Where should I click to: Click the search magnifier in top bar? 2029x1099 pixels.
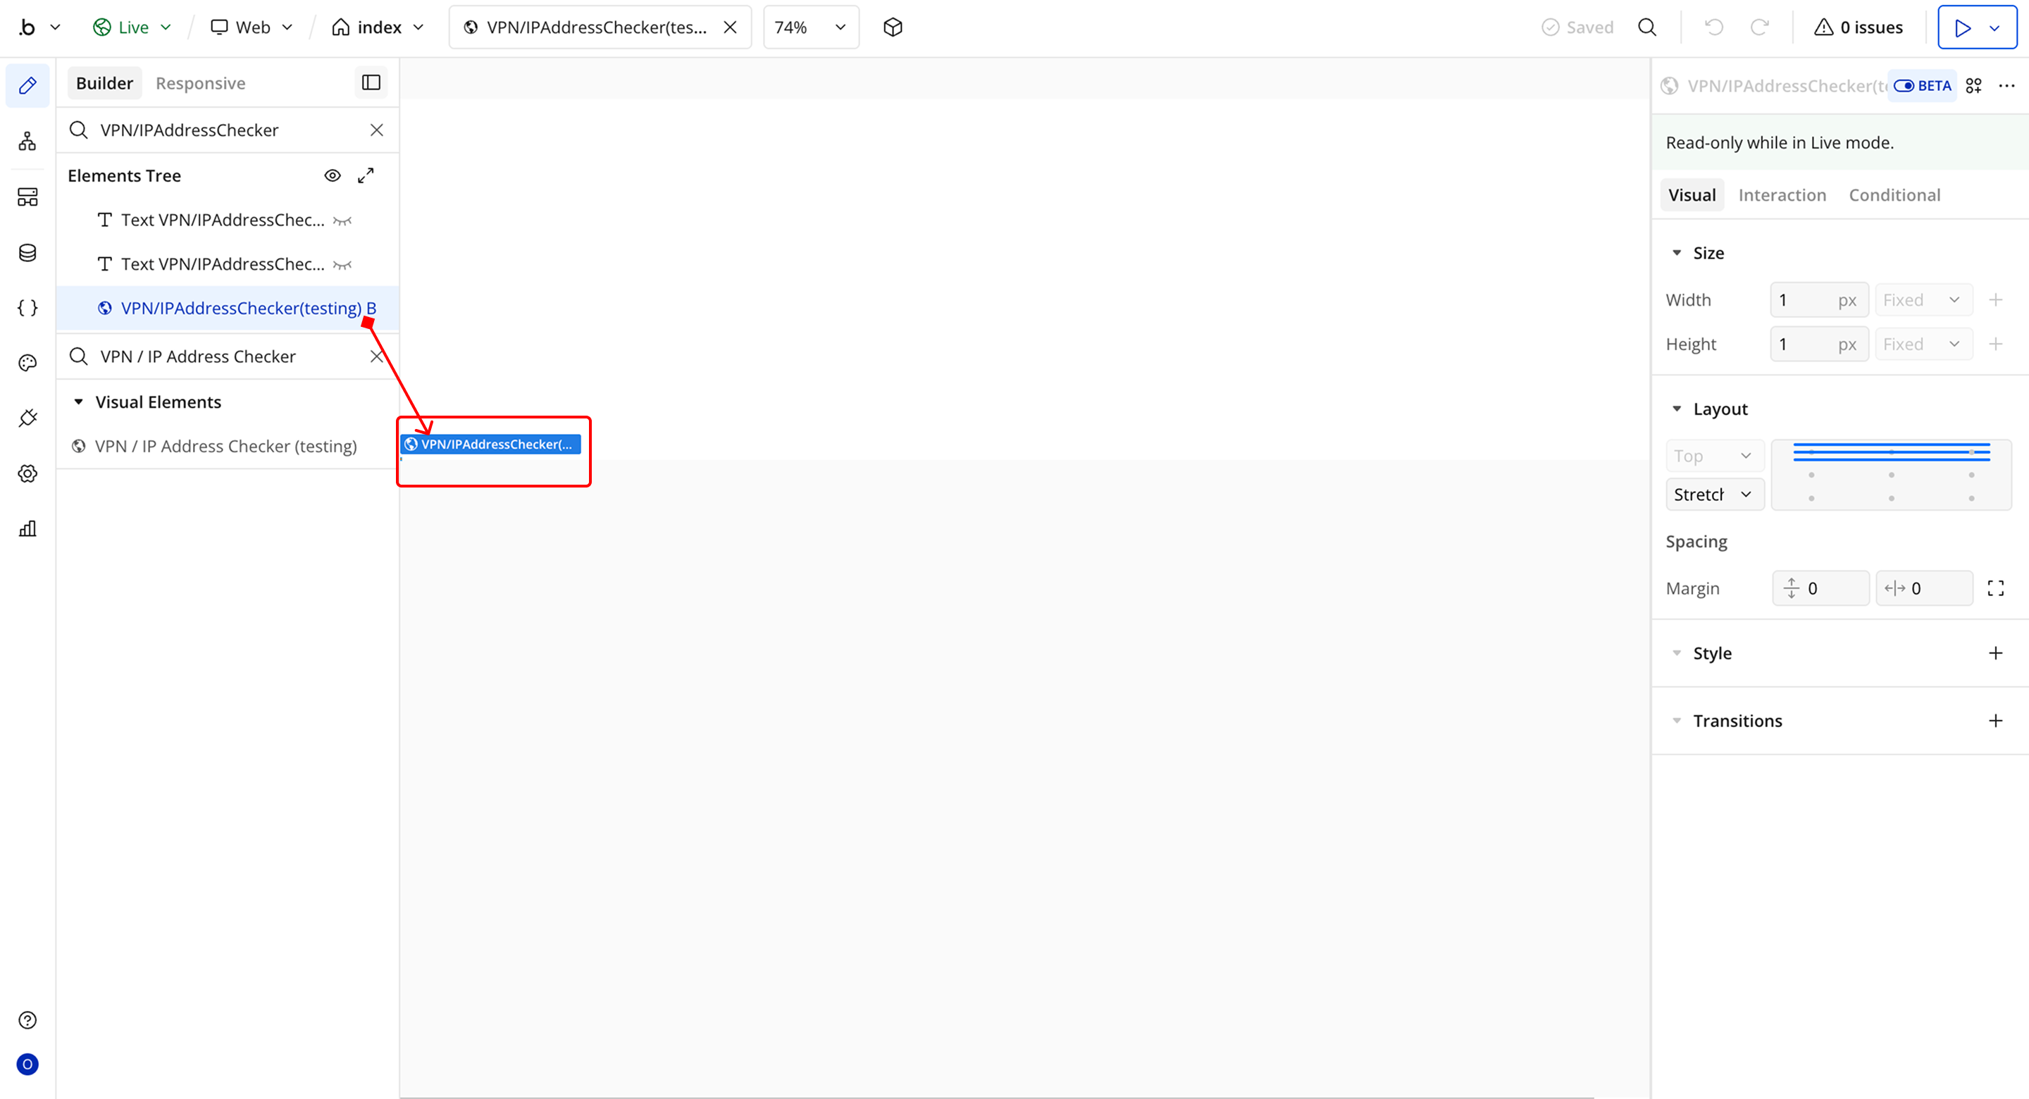[1647, 27]
